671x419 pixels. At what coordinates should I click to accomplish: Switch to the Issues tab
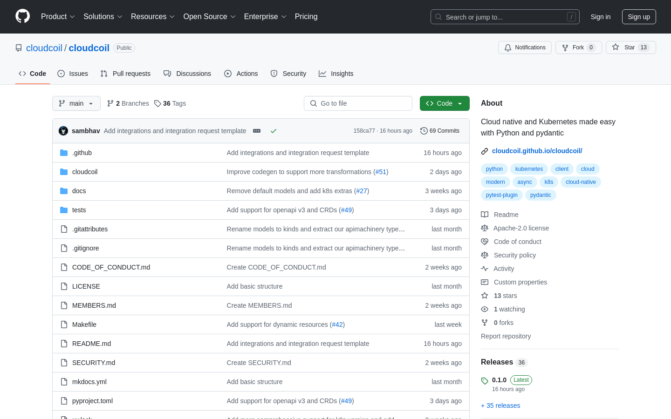click(x=73, y=74)
